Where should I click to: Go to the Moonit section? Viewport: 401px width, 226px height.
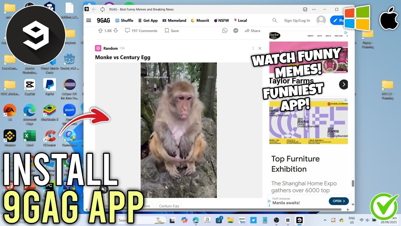pos(200,20)
